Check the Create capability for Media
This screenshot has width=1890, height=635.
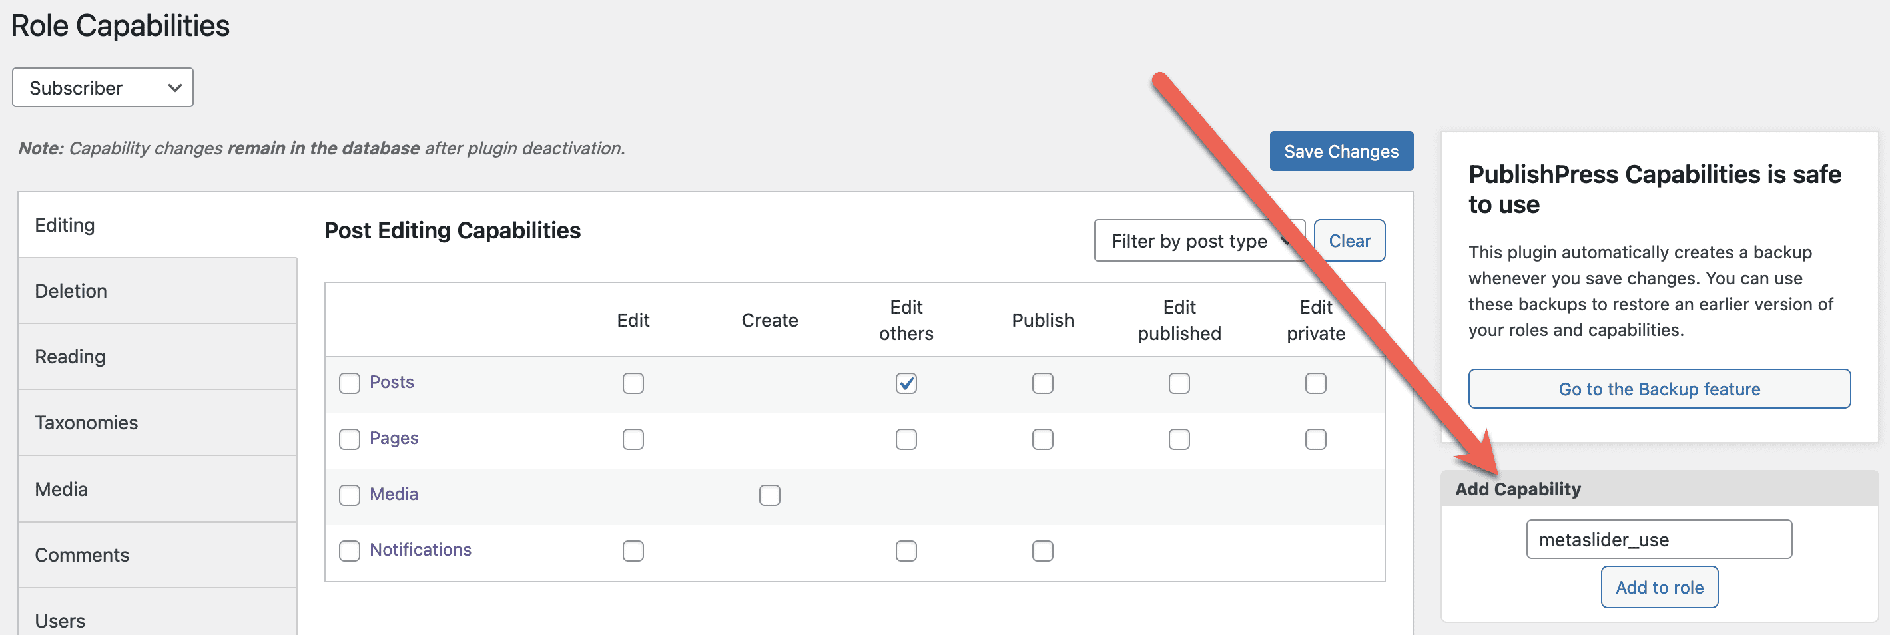pos(770,495)
